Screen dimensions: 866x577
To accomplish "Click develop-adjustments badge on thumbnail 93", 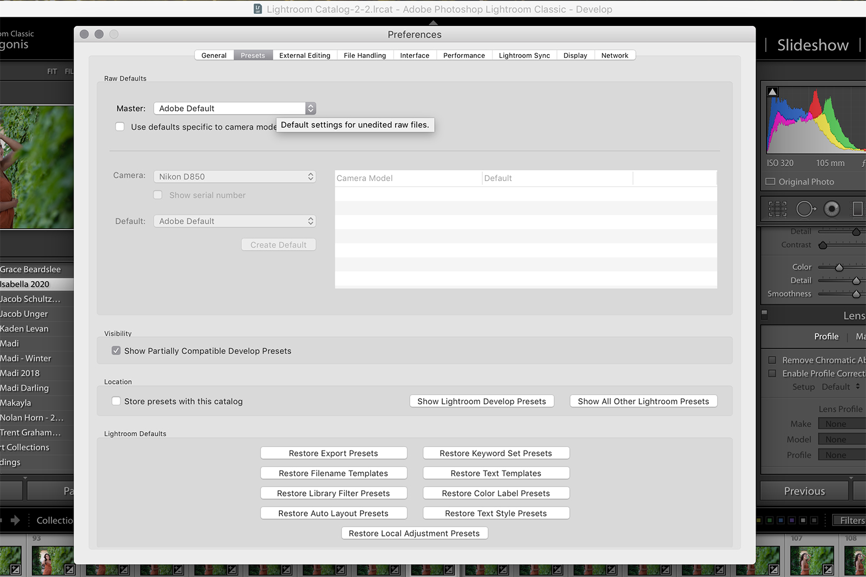I will point(70,569).
